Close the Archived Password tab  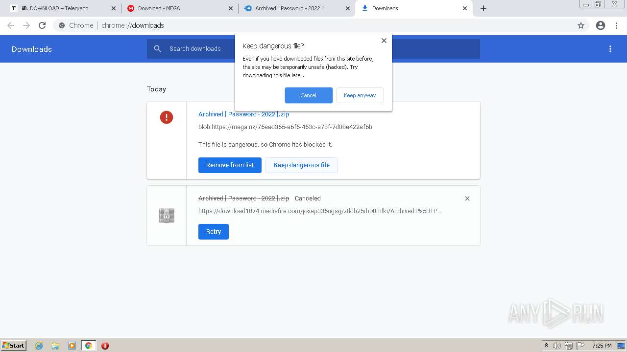pyautogui.click(x=348, y=8)
